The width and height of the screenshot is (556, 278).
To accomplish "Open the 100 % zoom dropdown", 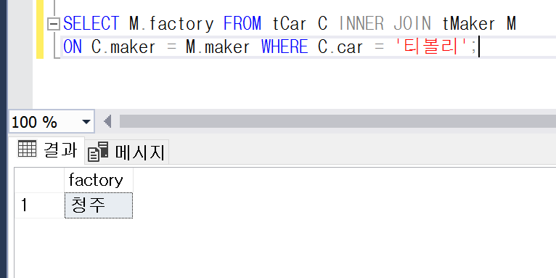I will click(86, 122).
